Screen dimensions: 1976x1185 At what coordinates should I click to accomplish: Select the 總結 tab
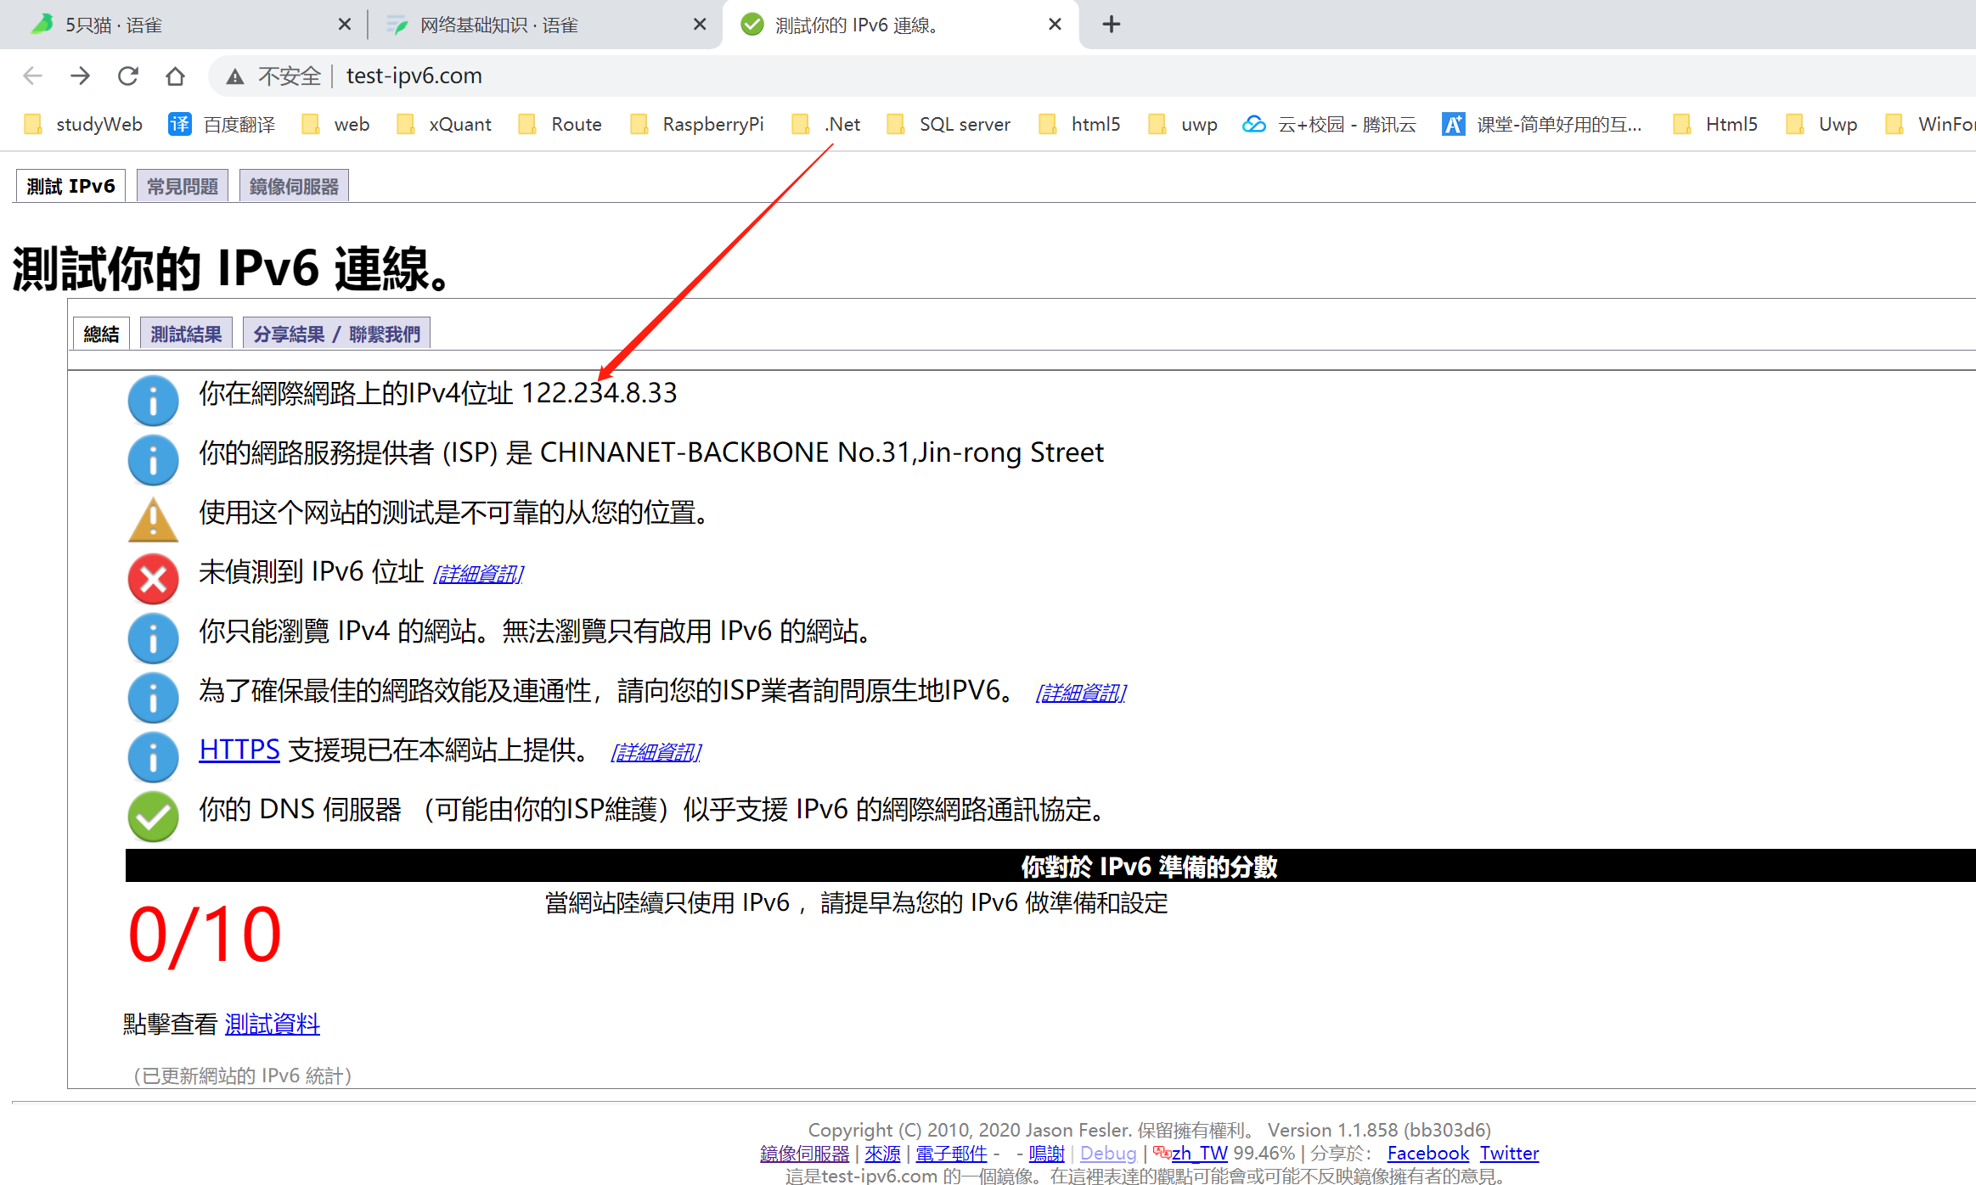[x=101, y=334]
